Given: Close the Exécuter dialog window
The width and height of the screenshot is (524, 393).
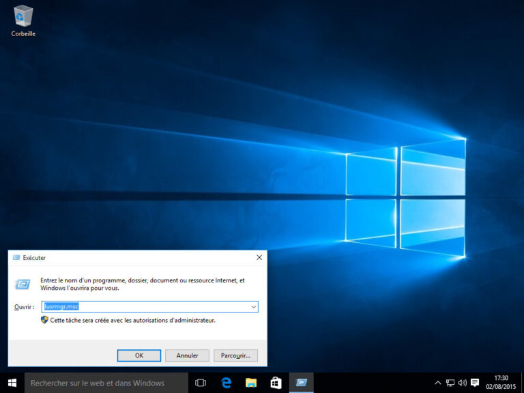Looking at the screenshot, I should pyautogui.click(x=259, y=258).
